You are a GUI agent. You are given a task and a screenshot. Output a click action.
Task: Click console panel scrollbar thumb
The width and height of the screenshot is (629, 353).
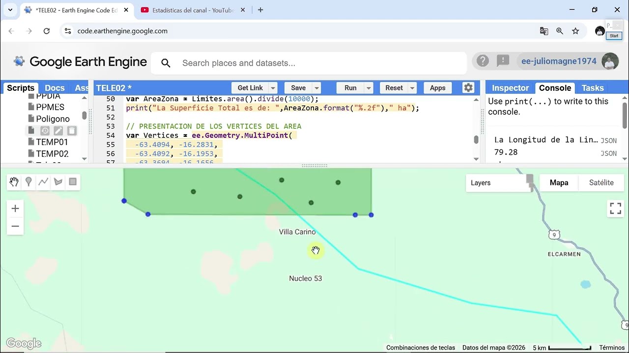(x=625, y=115)
